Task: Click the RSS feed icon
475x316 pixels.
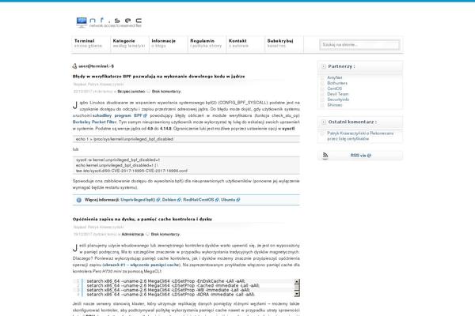Action: click(325, 156)
